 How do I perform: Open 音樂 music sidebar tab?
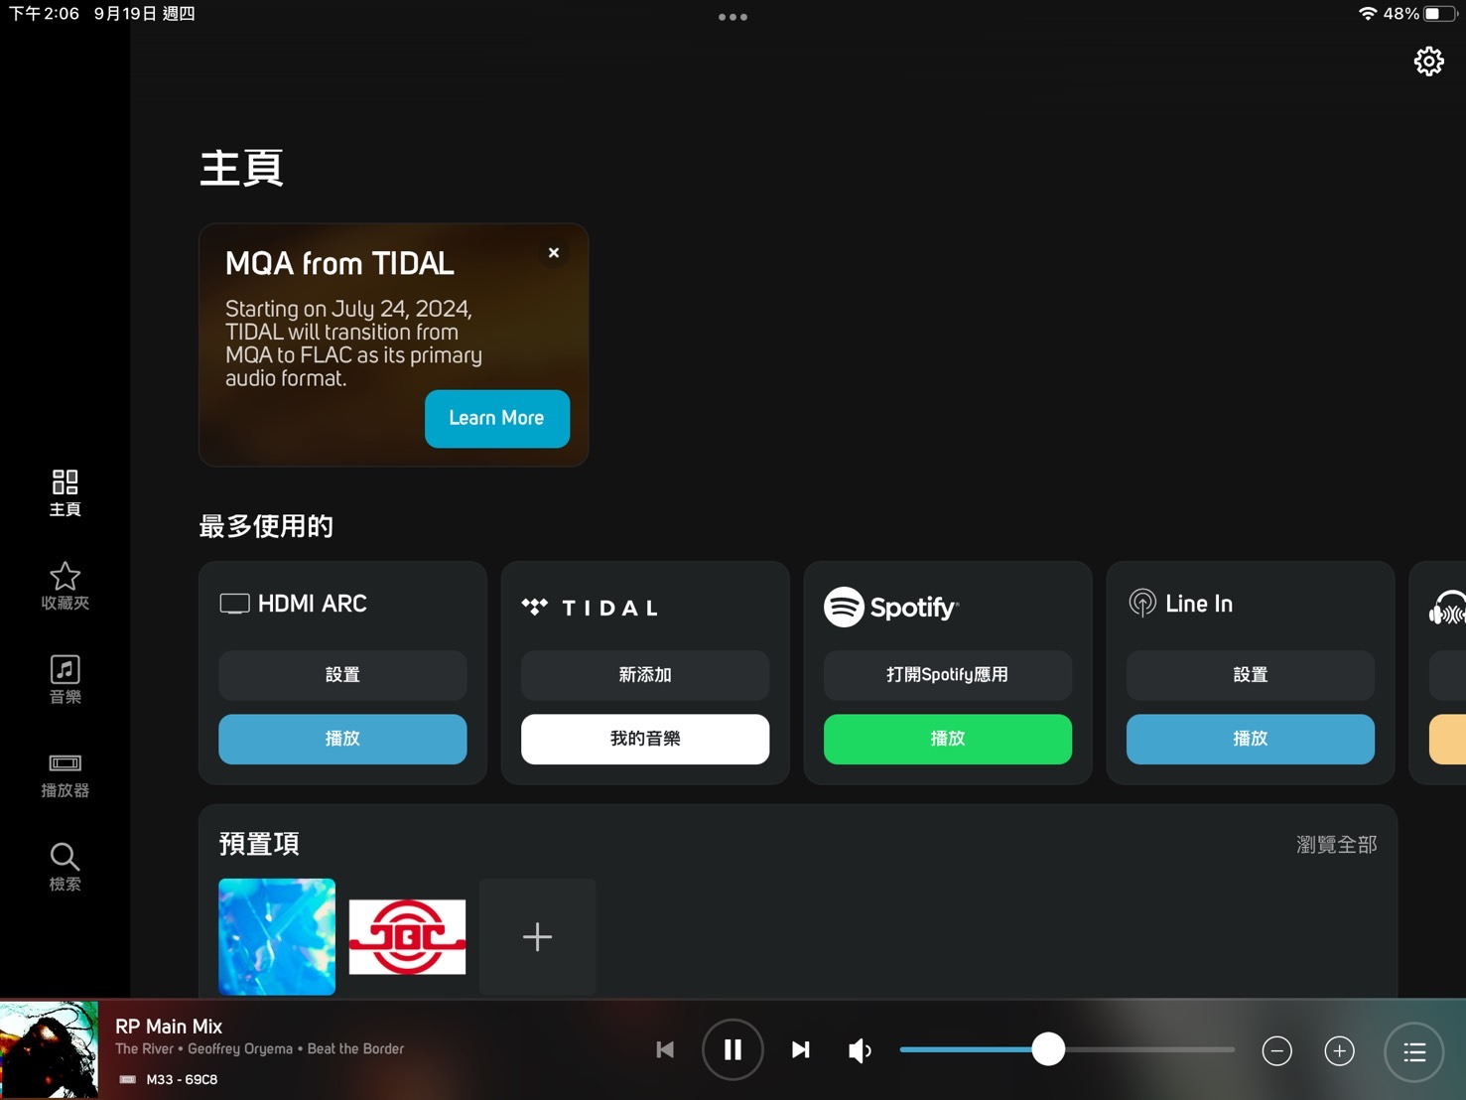pyautogui.click(x=66, y=680)
